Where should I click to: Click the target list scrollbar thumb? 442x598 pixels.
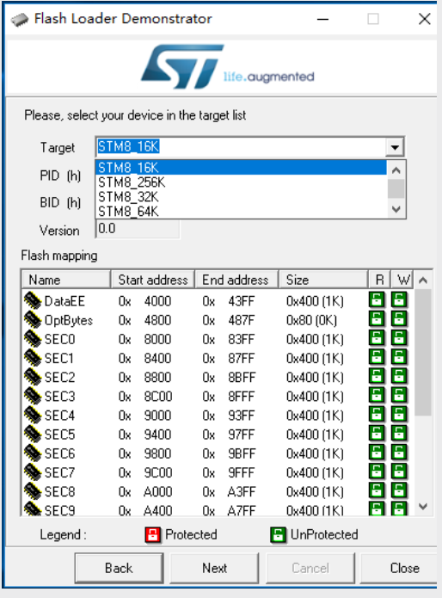click(x=396, y=188)
